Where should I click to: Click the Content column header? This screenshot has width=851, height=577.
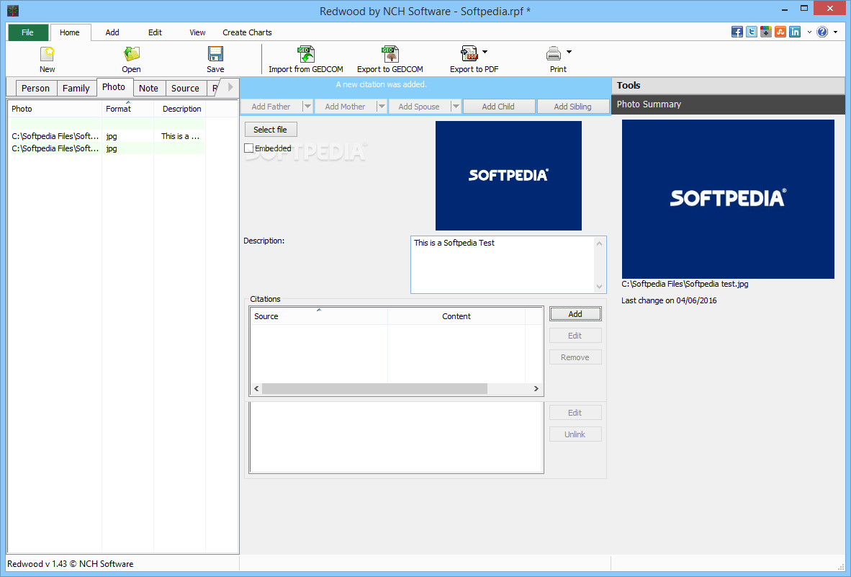point(456,316)
